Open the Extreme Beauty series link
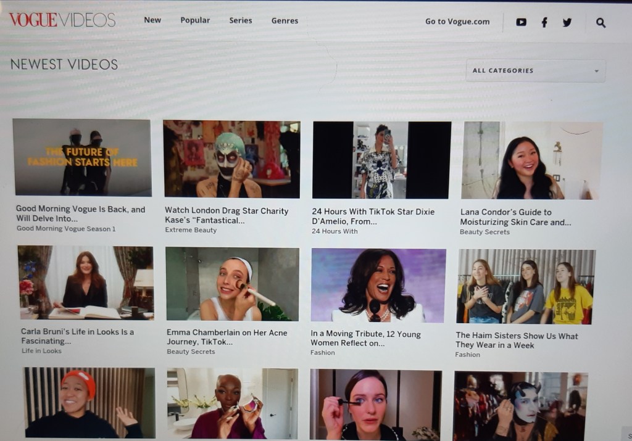Viewport: 632px width, 441px height. [x=191, y=230]
